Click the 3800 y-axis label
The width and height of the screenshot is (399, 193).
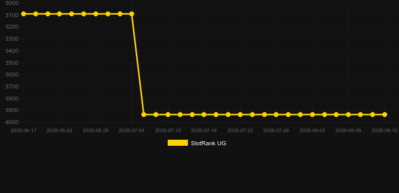[x=12, y=99]
